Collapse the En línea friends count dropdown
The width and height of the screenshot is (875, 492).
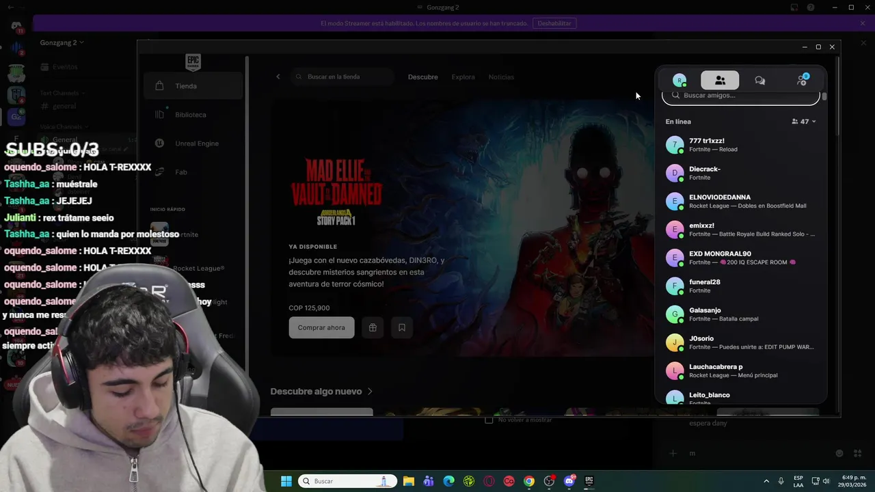[804, 122]
